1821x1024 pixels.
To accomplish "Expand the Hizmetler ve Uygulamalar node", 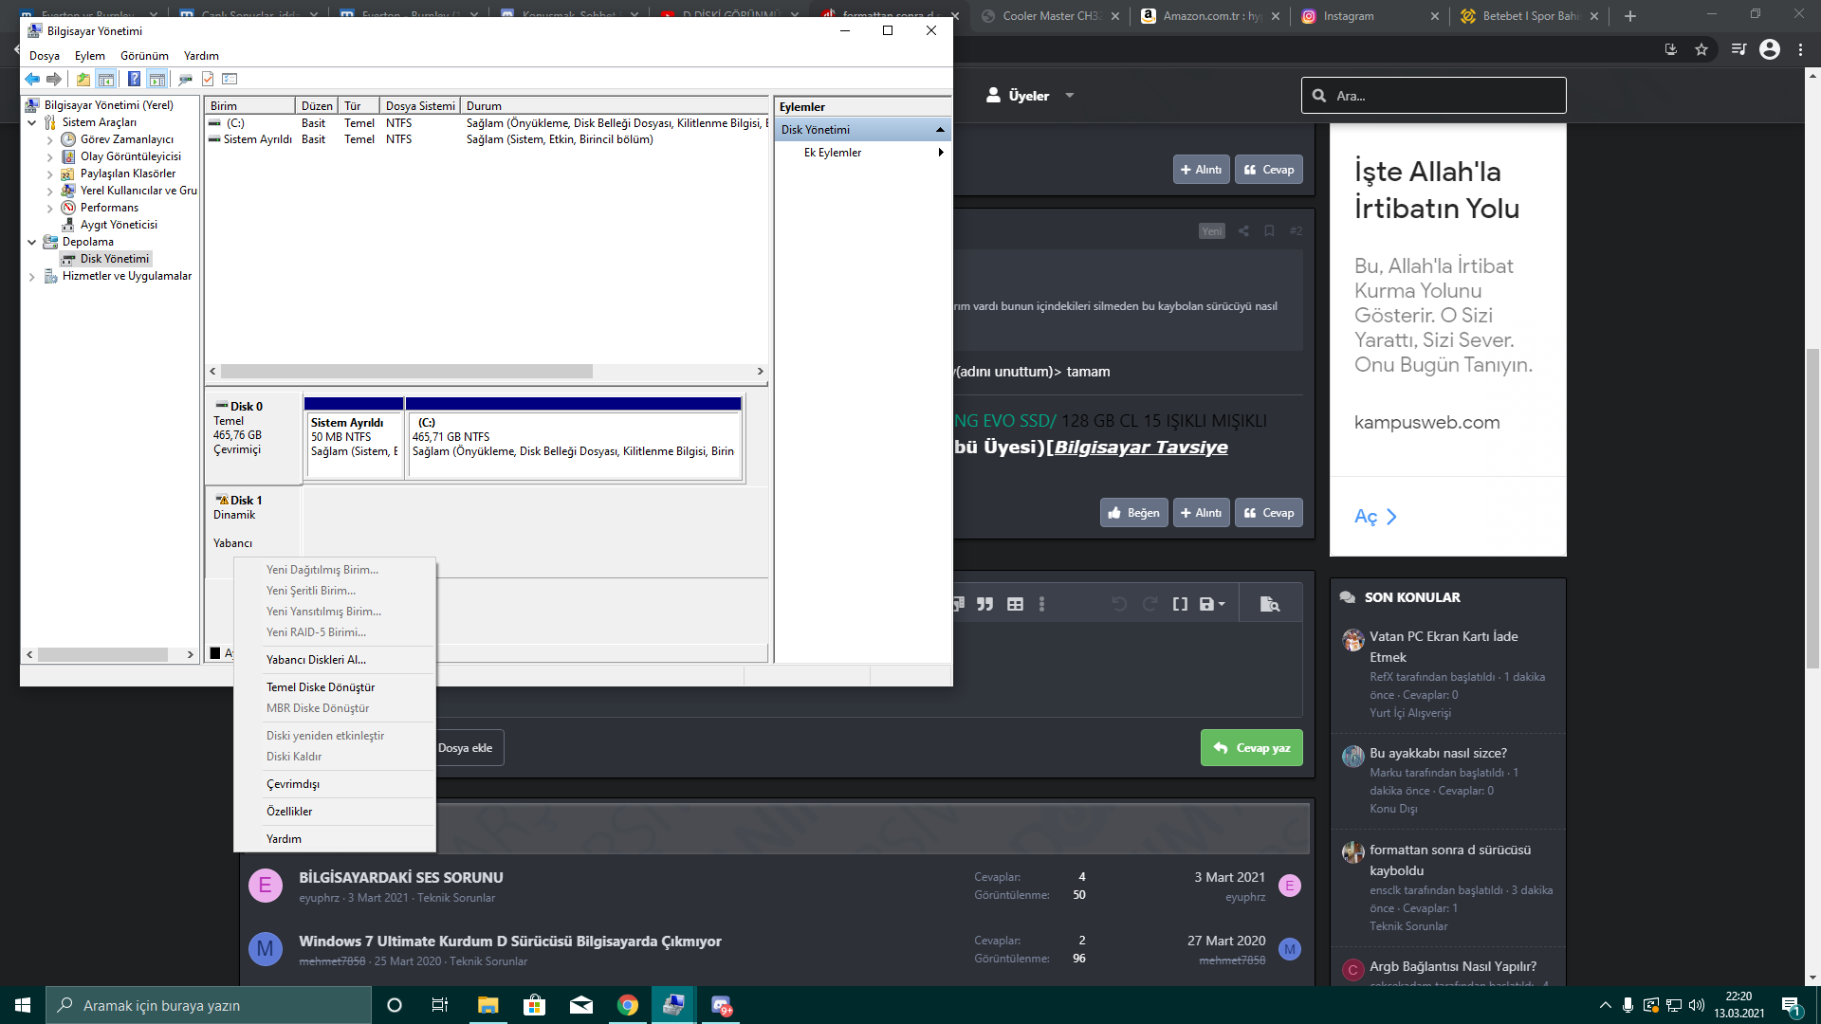I will coord(31,277).
